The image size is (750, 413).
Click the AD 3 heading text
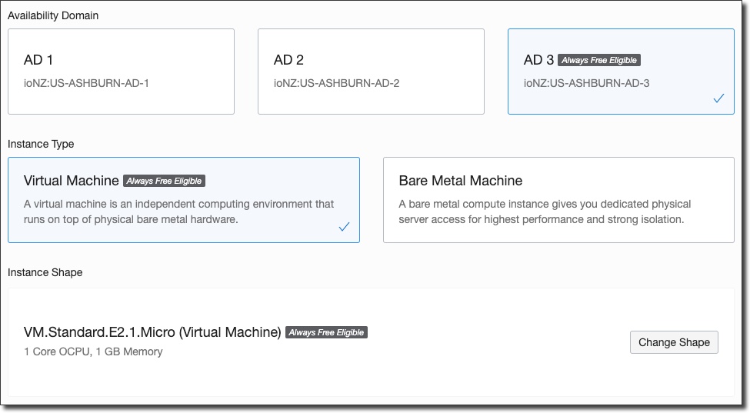538,60
